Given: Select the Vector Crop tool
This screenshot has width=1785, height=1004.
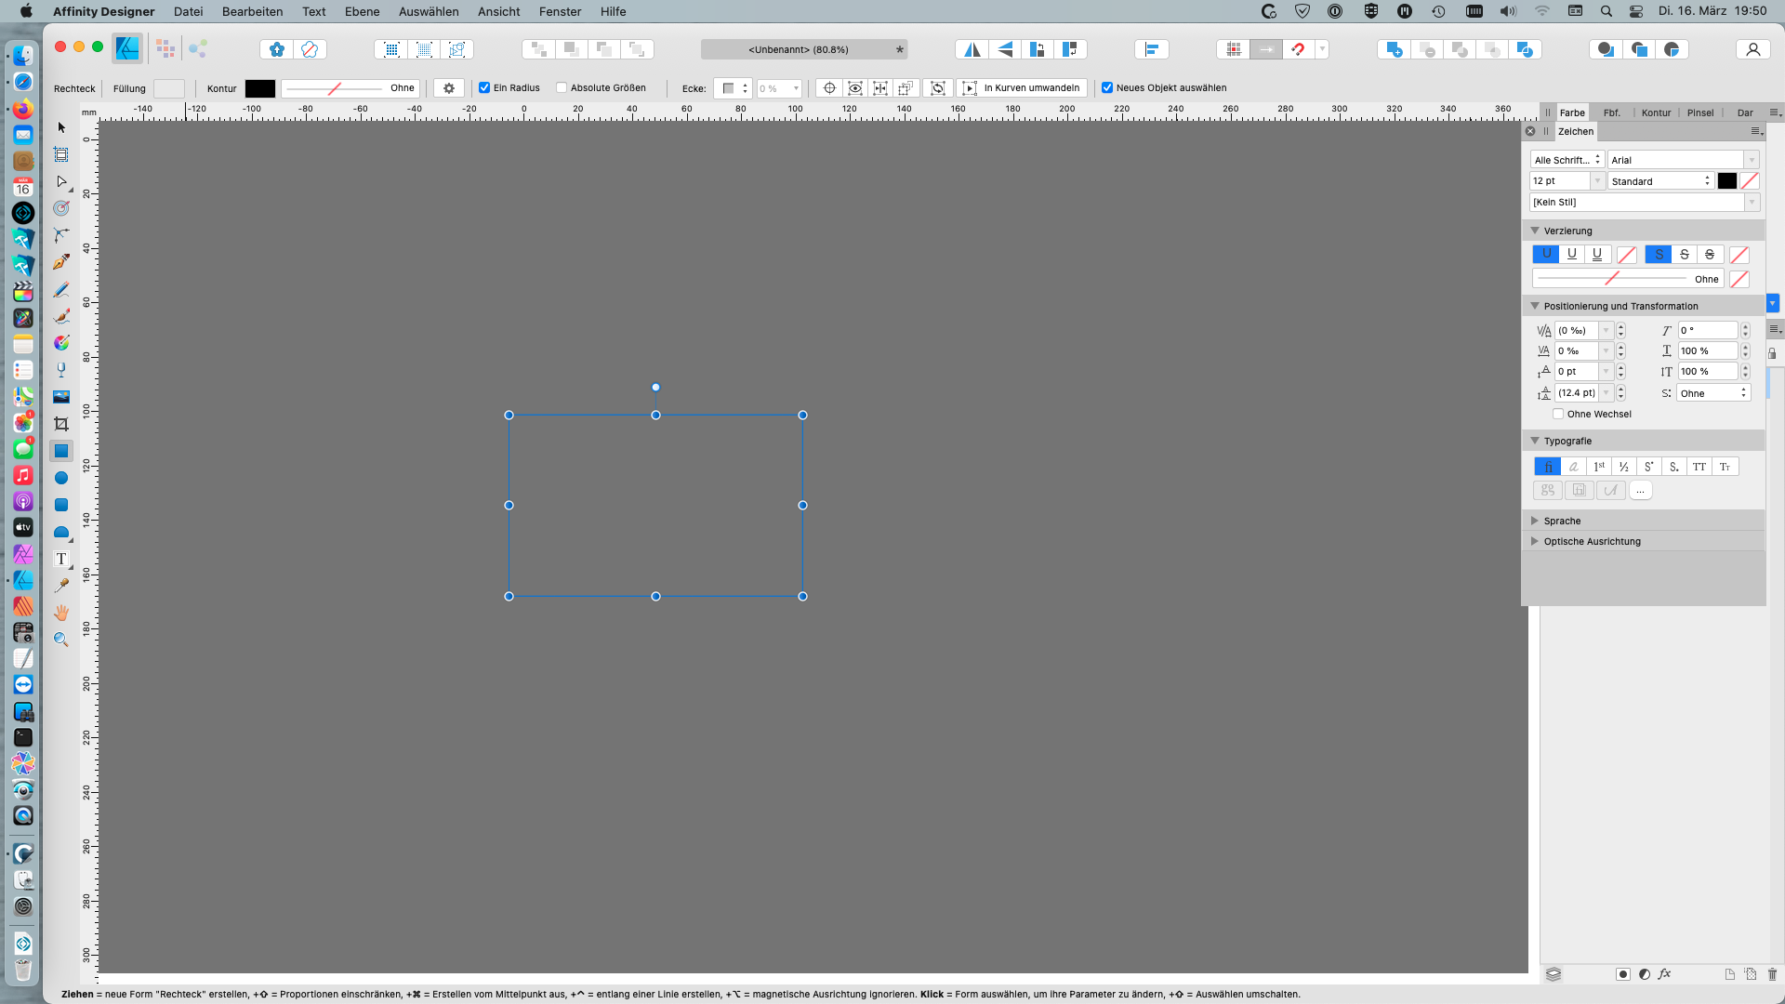Looking at the screenshot, I should point(61,424).
